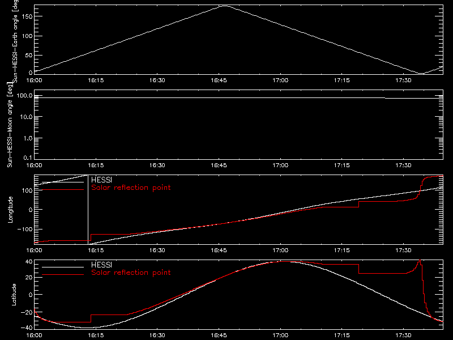Click the 150 y-tick on Earth angle plot
The width and height of the screenshot is (453, 340).
pyautogui.click(x=27, y=16)
